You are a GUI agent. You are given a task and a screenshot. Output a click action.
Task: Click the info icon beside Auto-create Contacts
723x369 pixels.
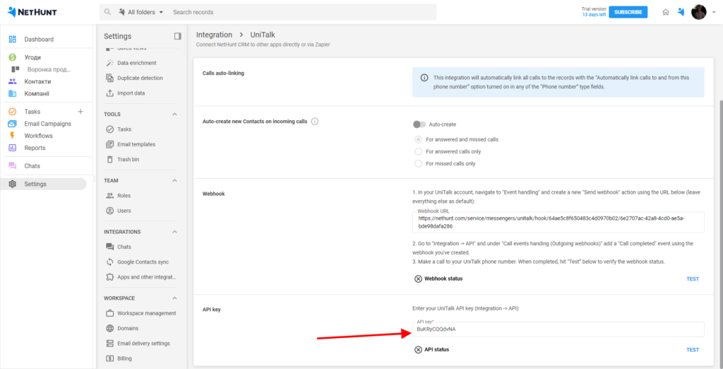tap(315, 122)
